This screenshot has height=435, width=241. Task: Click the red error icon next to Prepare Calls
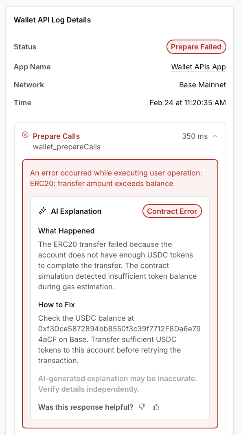(25, 134)
